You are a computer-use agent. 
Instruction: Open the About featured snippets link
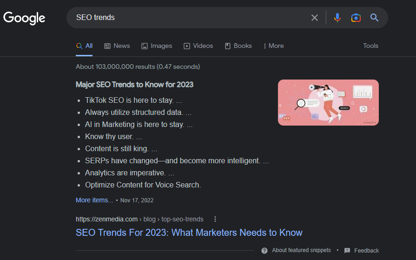point(301,250)
